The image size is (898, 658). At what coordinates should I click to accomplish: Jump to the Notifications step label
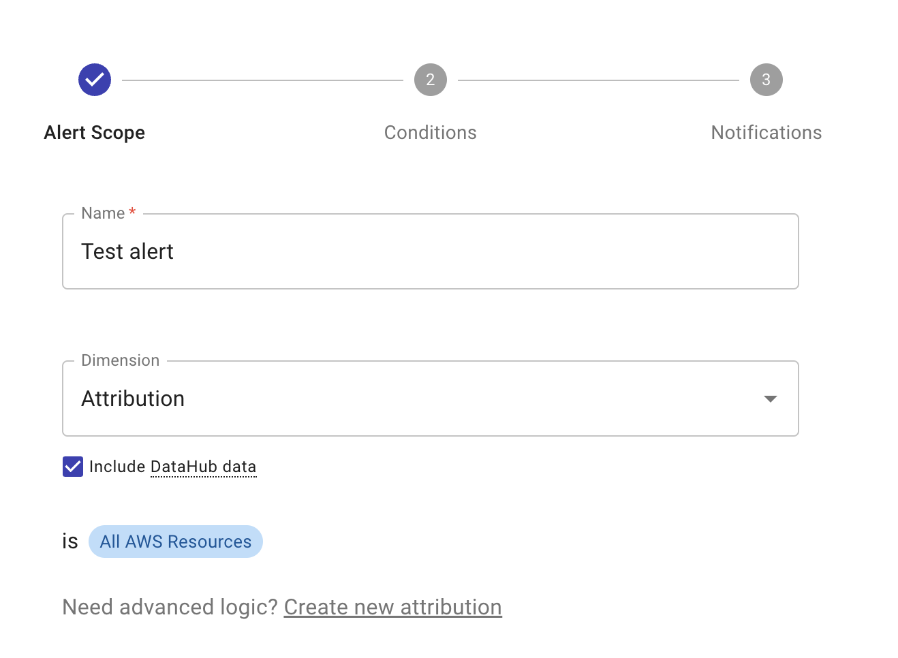[766, 133]
